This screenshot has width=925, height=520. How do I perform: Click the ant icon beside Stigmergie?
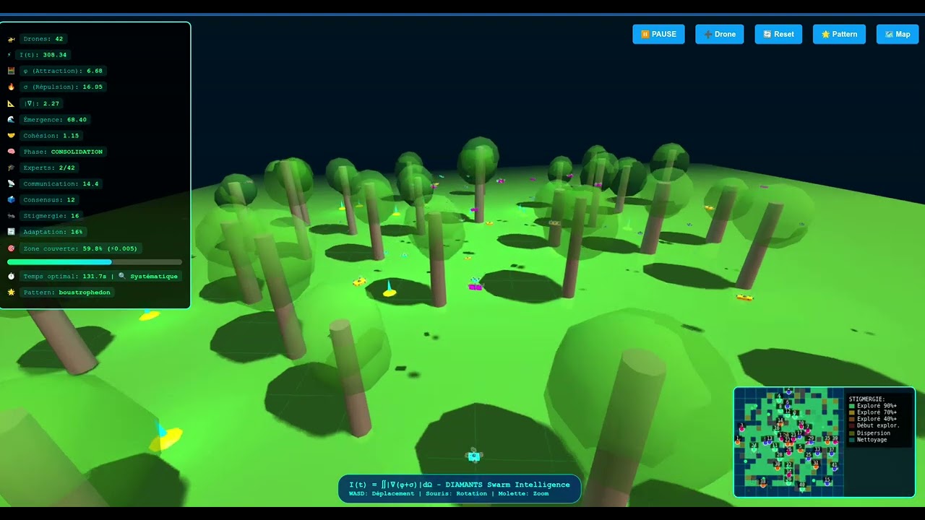[11, 215]
